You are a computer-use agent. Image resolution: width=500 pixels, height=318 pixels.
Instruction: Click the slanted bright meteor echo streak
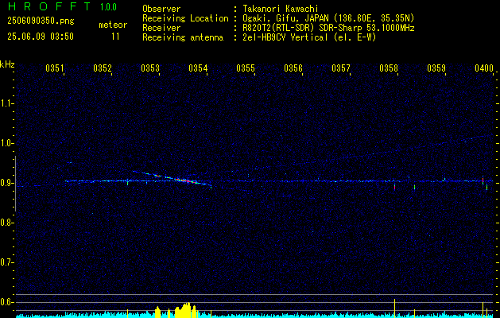tap(172, 178)
